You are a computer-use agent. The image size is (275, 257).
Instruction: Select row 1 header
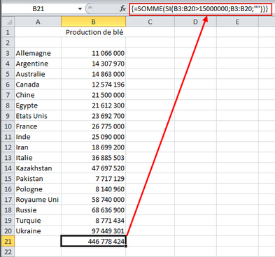pyautogui.click(x=8, y=32)
